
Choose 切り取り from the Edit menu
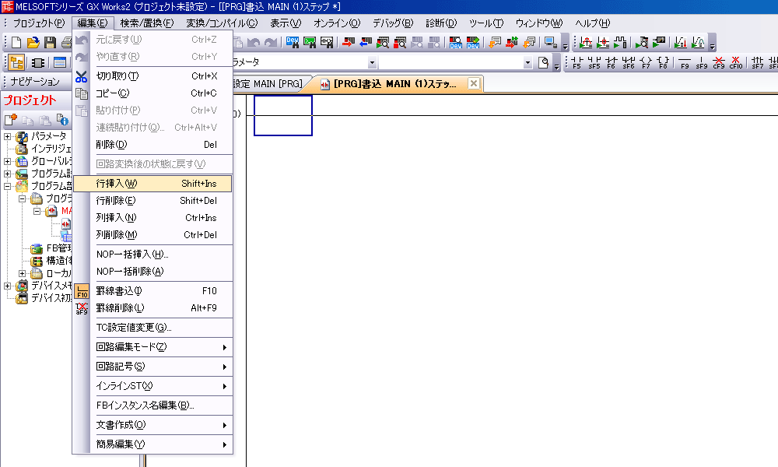[x=152, y=76]
